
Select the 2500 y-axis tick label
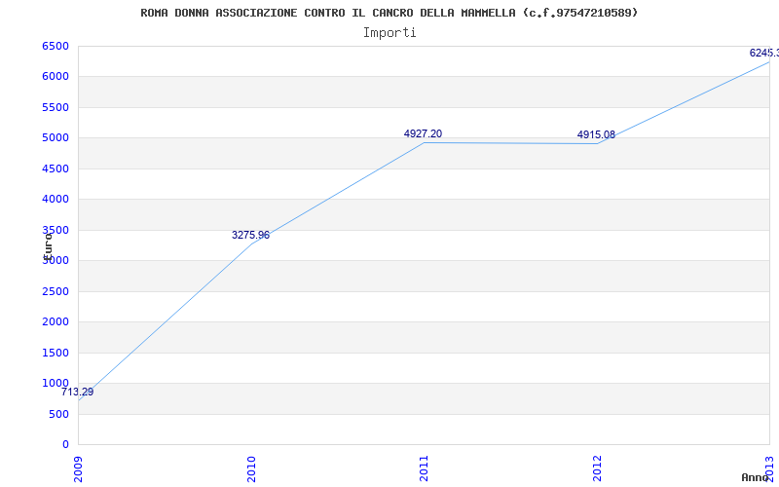56,291
